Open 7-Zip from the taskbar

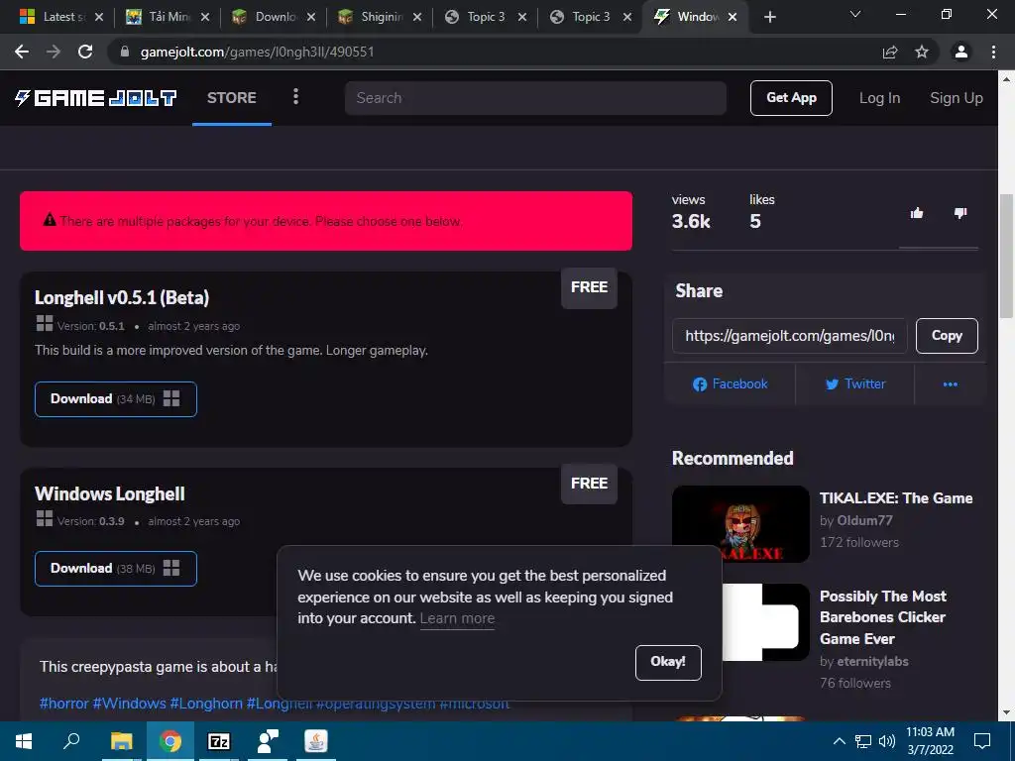(218, 741)
